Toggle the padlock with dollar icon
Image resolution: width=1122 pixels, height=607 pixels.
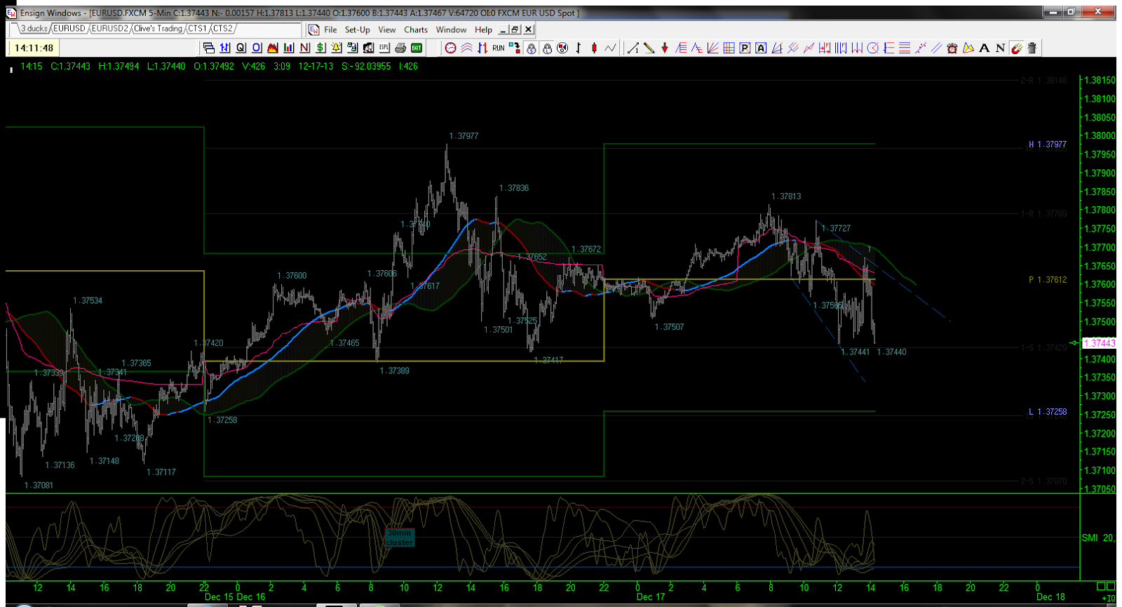(x=531, y=48)
